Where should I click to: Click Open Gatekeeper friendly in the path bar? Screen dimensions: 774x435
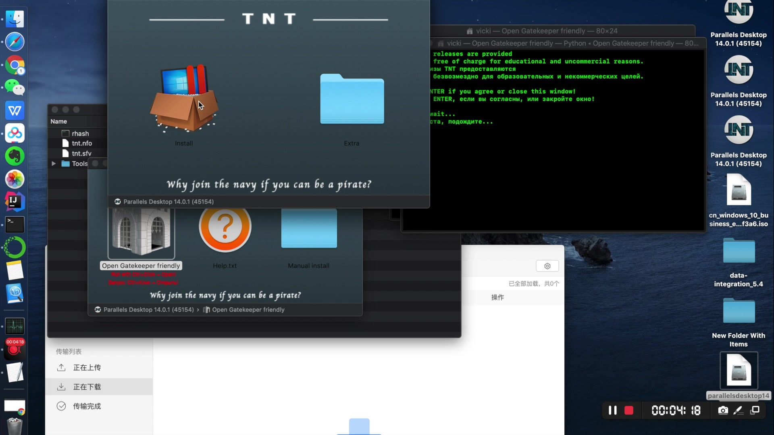point(244,309)
